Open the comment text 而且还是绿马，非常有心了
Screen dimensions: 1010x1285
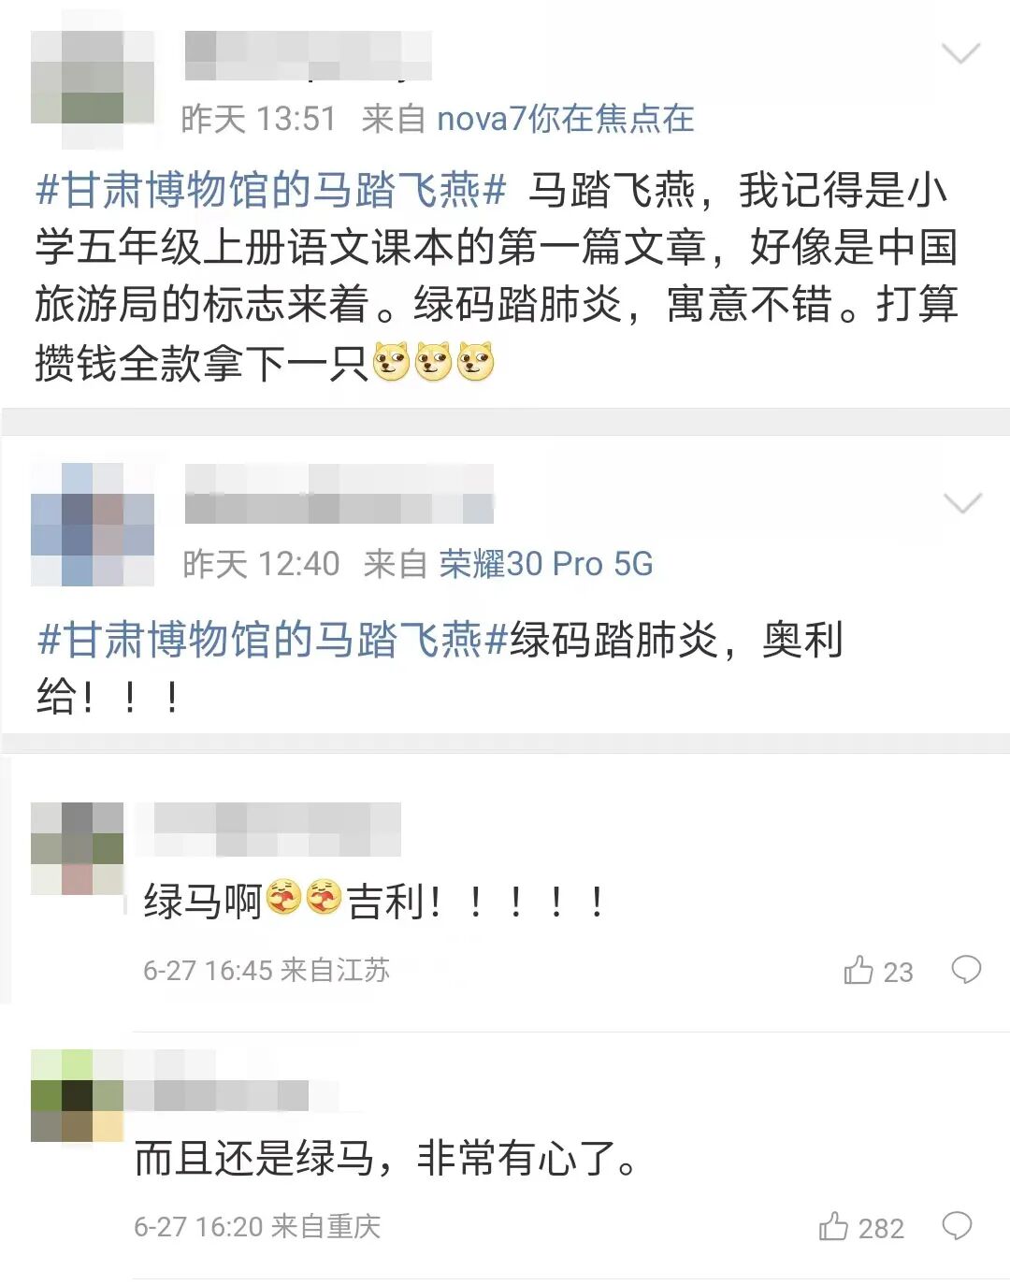click(387, 1159)
